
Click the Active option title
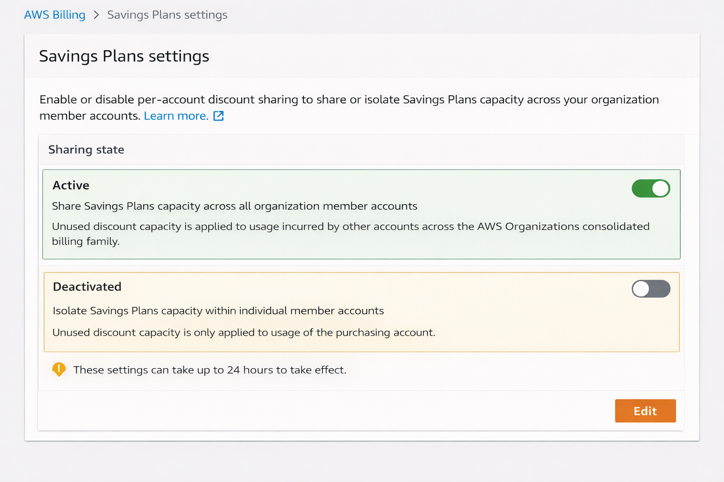pos(71,185)
